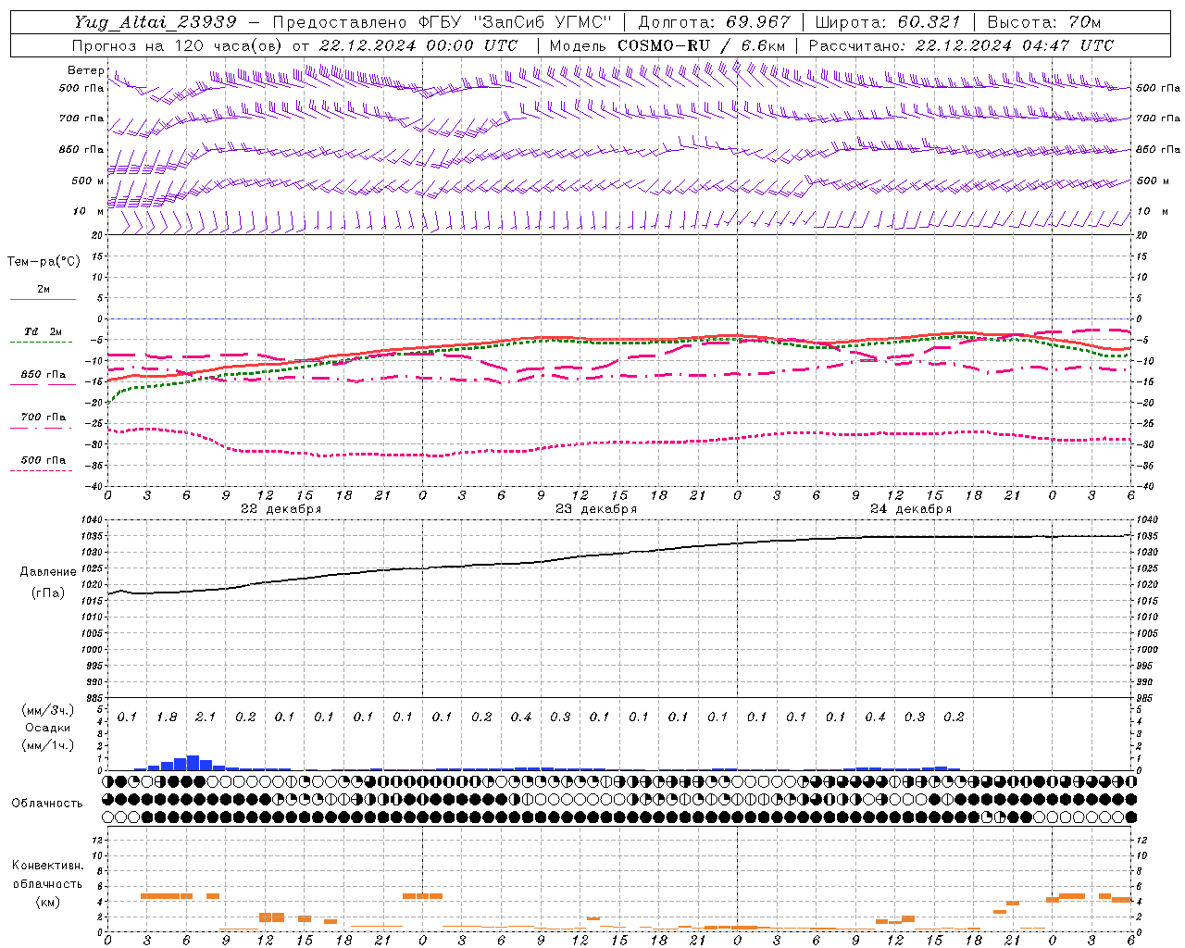Select the 'Долгота: 69.967' header text
Image resolution: width=1185 pixels, height=948 pixels.
[715, 22]
